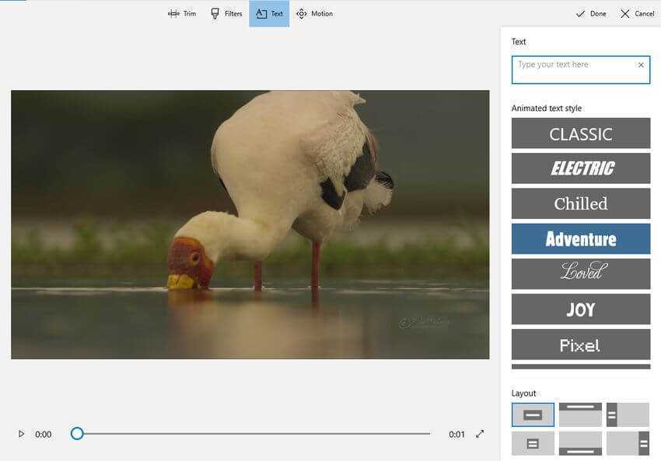
Task: Select the bottom banner text layout
Action: [580, 443]
